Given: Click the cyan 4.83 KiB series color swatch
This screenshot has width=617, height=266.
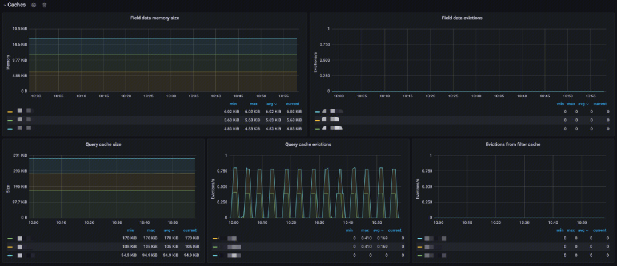Looking at the screenshot, I should pyautogui.click(x=10, y=129).
